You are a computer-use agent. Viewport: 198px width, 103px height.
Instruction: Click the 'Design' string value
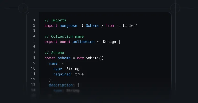pos(110,42)
